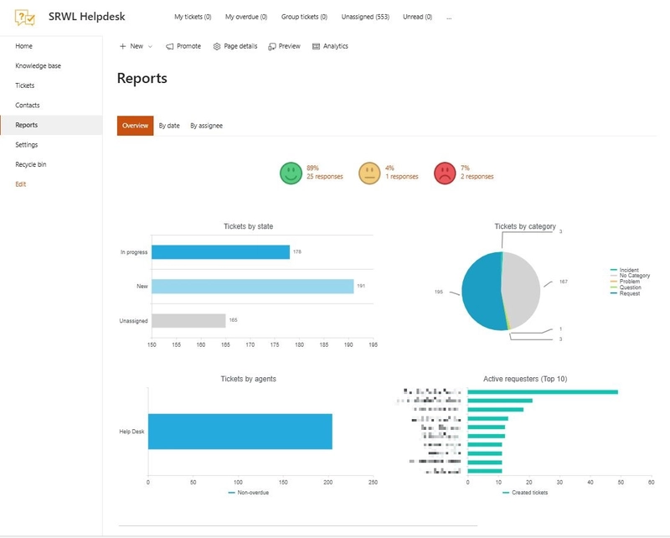
Task: Click the New bar in Tickets by state
Action: click(251, 287)
